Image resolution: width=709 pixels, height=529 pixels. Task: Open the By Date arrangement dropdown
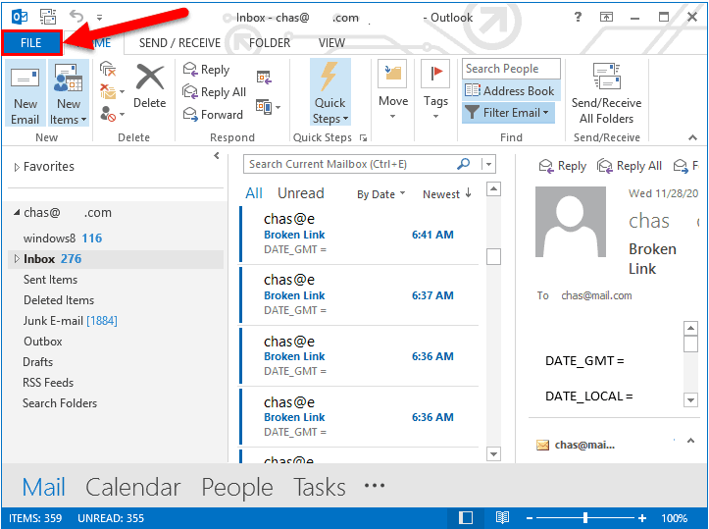[x=380, y=194]
